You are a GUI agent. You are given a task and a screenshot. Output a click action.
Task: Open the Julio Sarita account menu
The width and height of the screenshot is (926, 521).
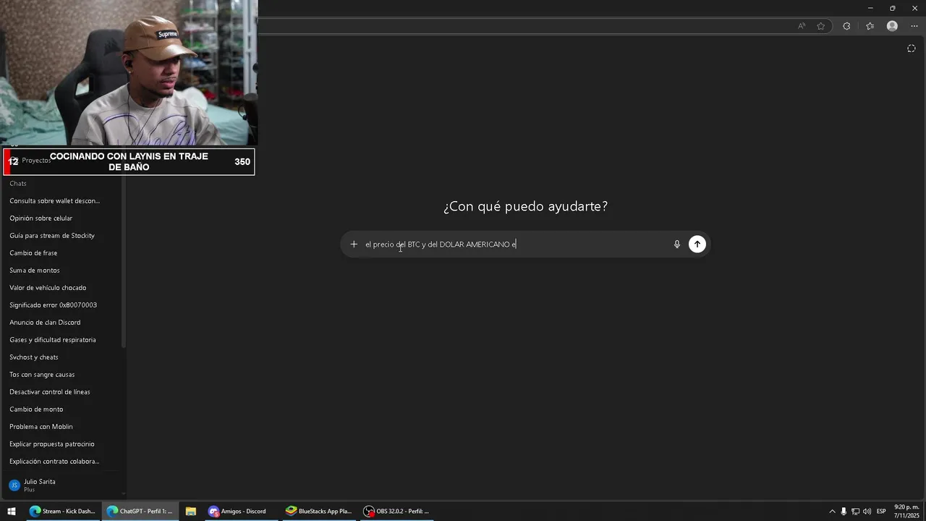coord(61,485)
